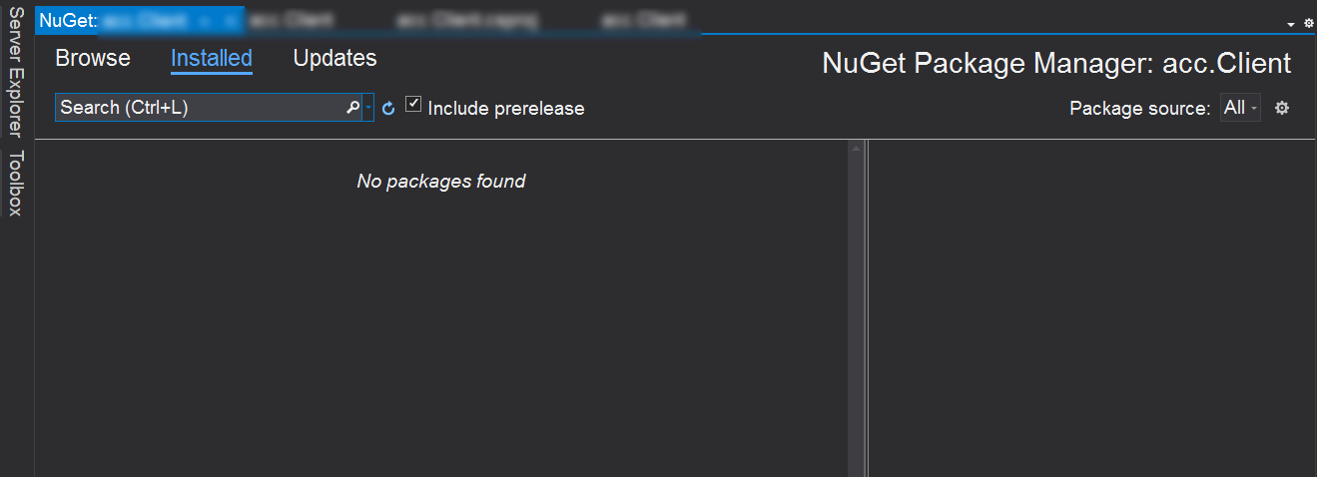Expand the open documents tab list arrow
Viewport: 1317px width, 477px height.
(1291, 23)
